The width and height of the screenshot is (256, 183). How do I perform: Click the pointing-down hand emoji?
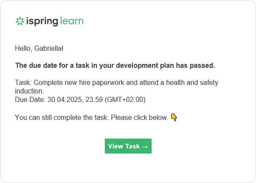174,117
